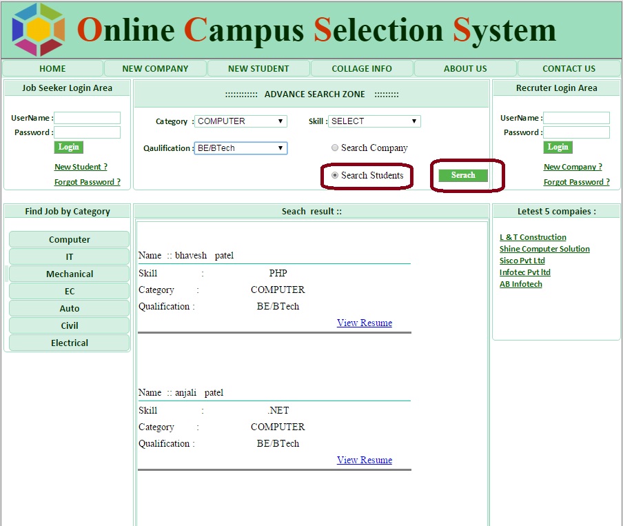Click Login in Job Seeker area
Image resolution: width=623 pixels, height=526 pixels.
coord(68,147)
